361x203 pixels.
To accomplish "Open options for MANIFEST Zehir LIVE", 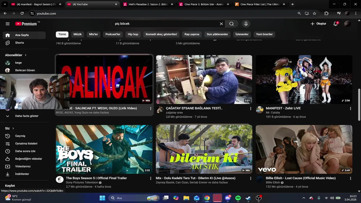I will pyautogui.click(x=350, y=109).
